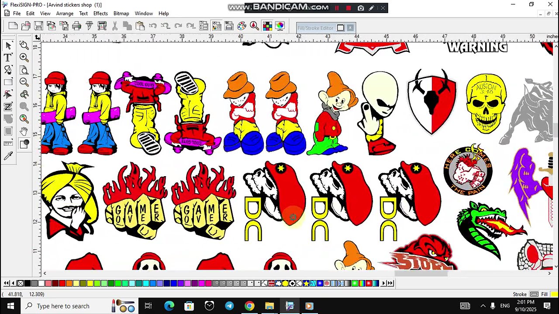Click the color monitor icon

[280, 26]
